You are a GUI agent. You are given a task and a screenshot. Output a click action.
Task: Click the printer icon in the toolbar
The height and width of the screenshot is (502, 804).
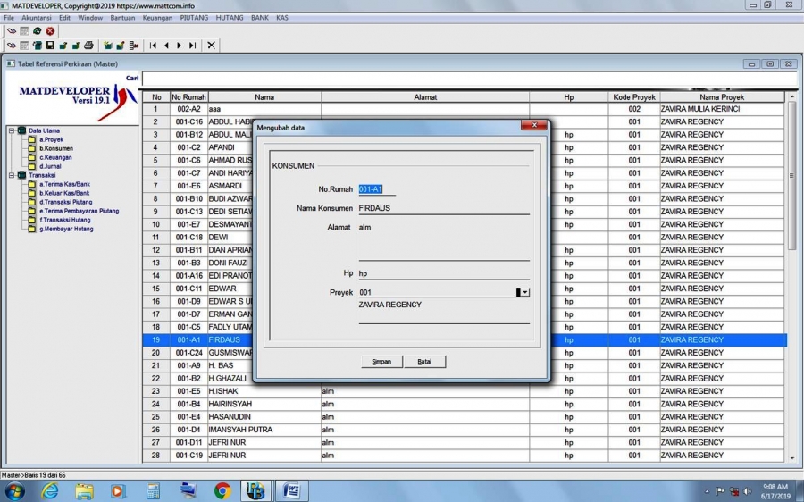pos(88,45)
